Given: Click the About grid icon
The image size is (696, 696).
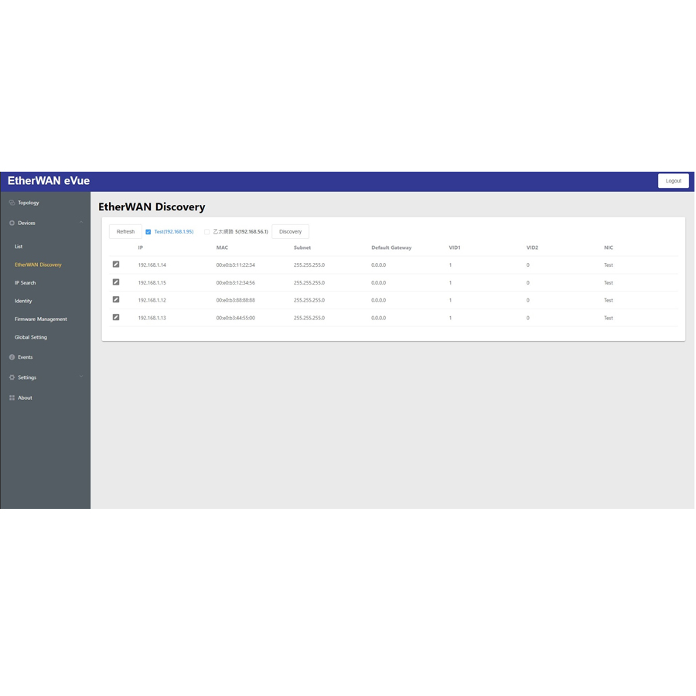Looking at the screenshot, I should (x=12, y=397).
